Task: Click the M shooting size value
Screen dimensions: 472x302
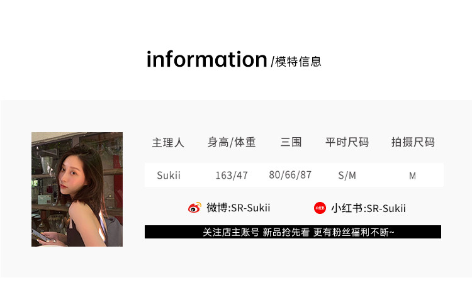Action: [412, 176]
